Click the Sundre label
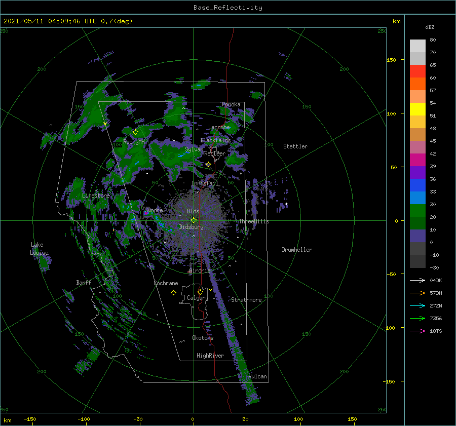The width and height of the screenshot is (456, 426). tap(154, 210)
